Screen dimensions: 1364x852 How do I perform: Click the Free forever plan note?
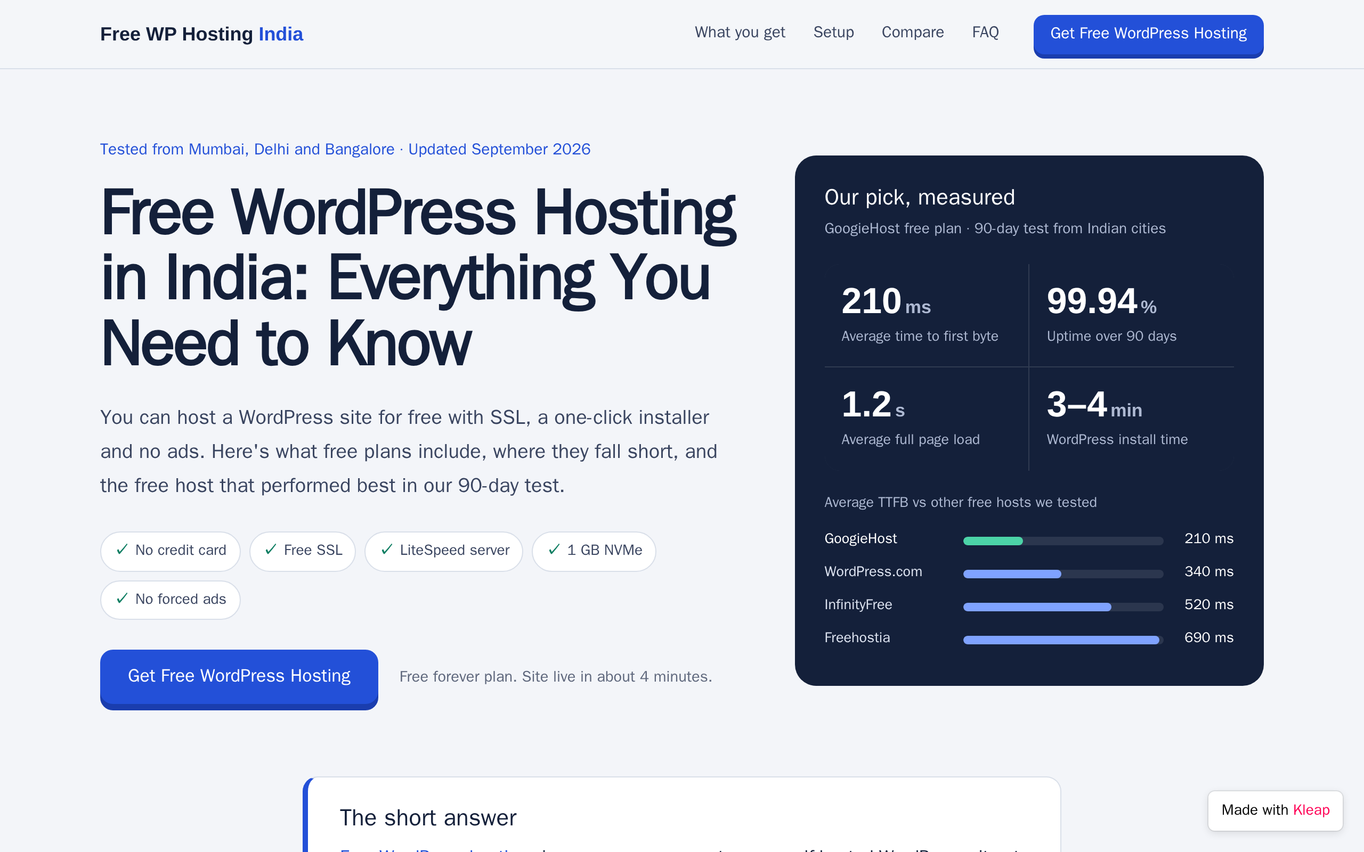pos(556,677)
